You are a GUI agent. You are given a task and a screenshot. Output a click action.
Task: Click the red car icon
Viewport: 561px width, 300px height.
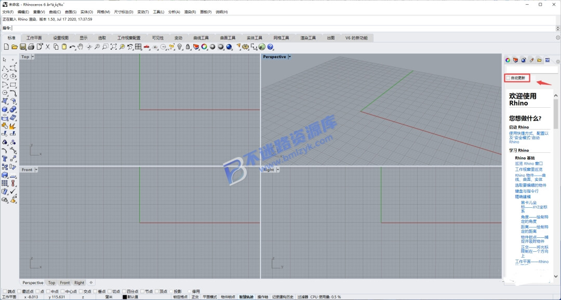point(146,47)
